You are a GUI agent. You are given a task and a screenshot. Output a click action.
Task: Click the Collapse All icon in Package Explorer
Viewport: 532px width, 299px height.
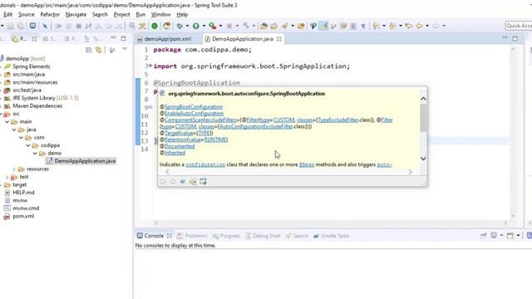89,50
